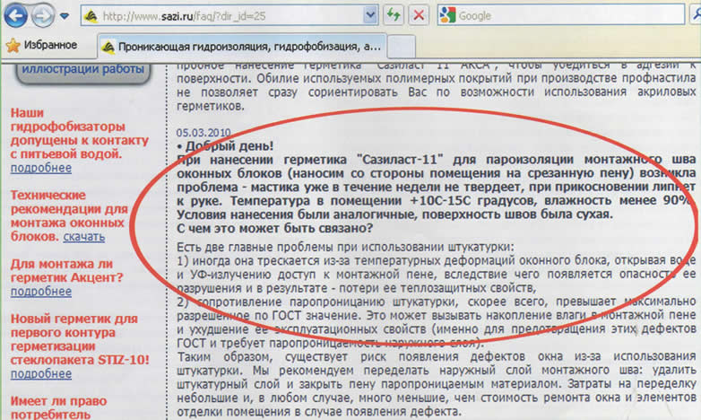Click text С чем это может быть связано?
Image resolution: width=701 pixels, height=420 pixels.
pos(274,228)
